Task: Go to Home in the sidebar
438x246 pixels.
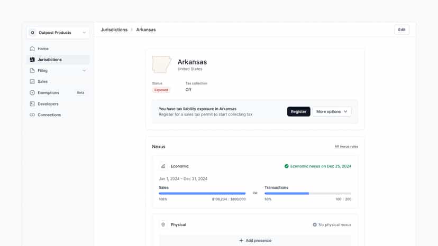Action: [x=58, y=49]
